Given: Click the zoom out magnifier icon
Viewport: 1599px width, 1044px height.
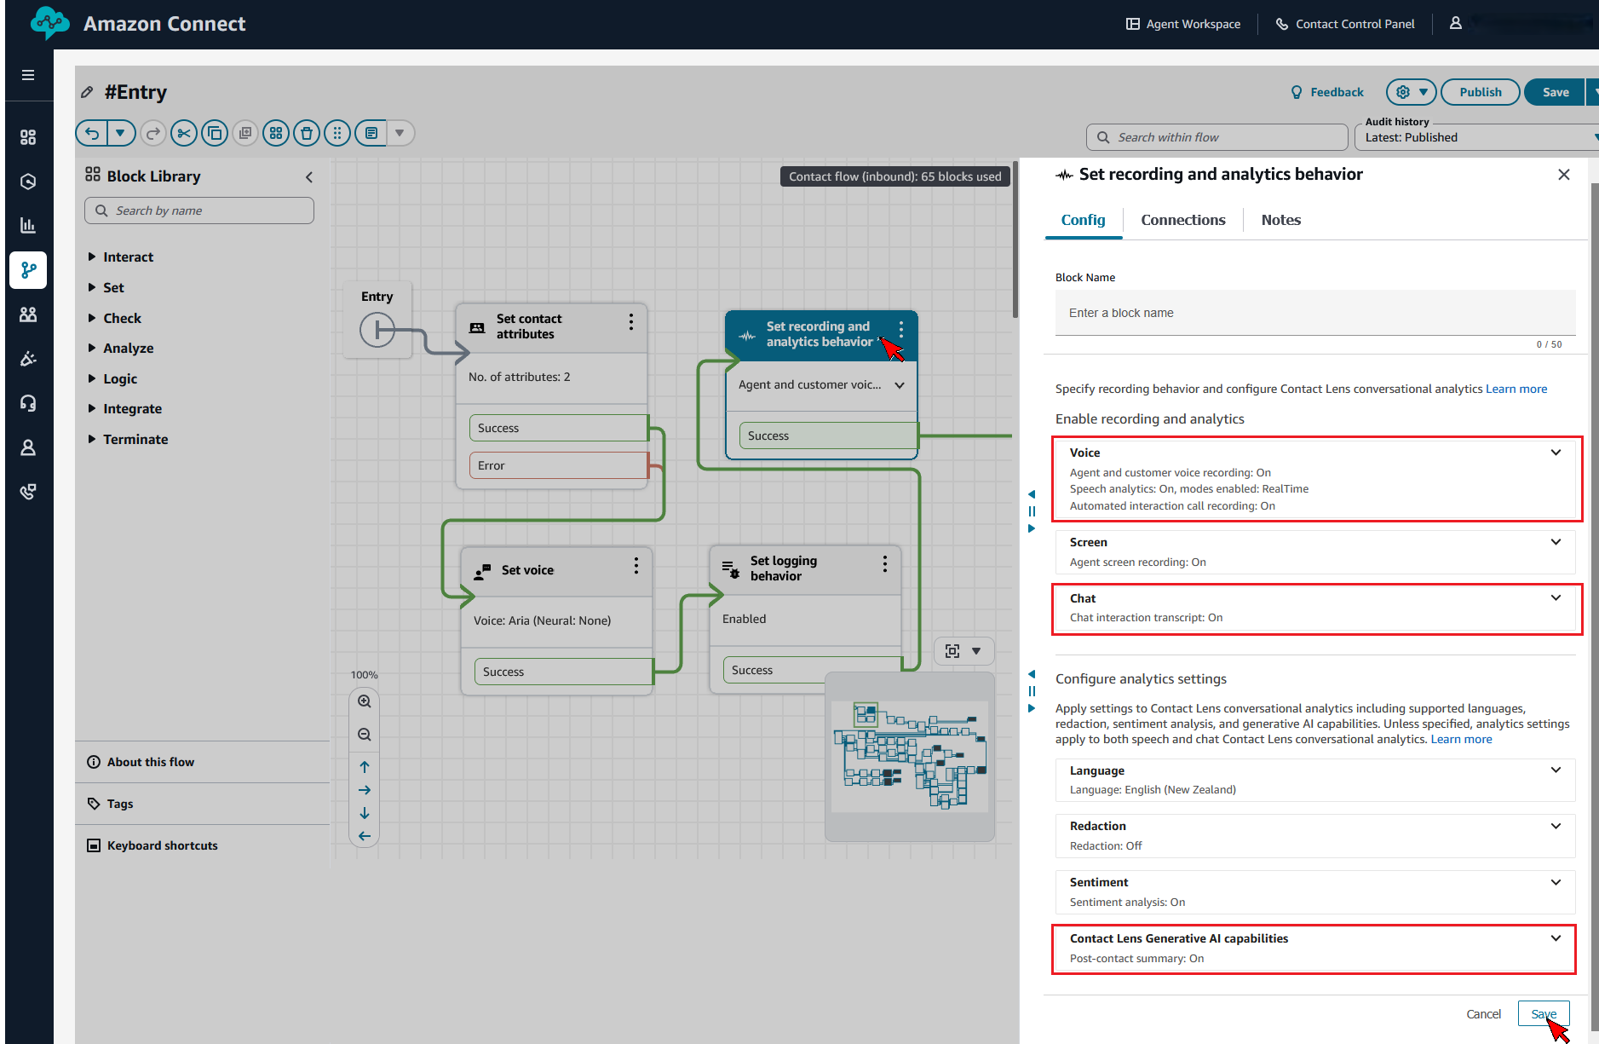Looking at the screenshot, I should point(365,735).
